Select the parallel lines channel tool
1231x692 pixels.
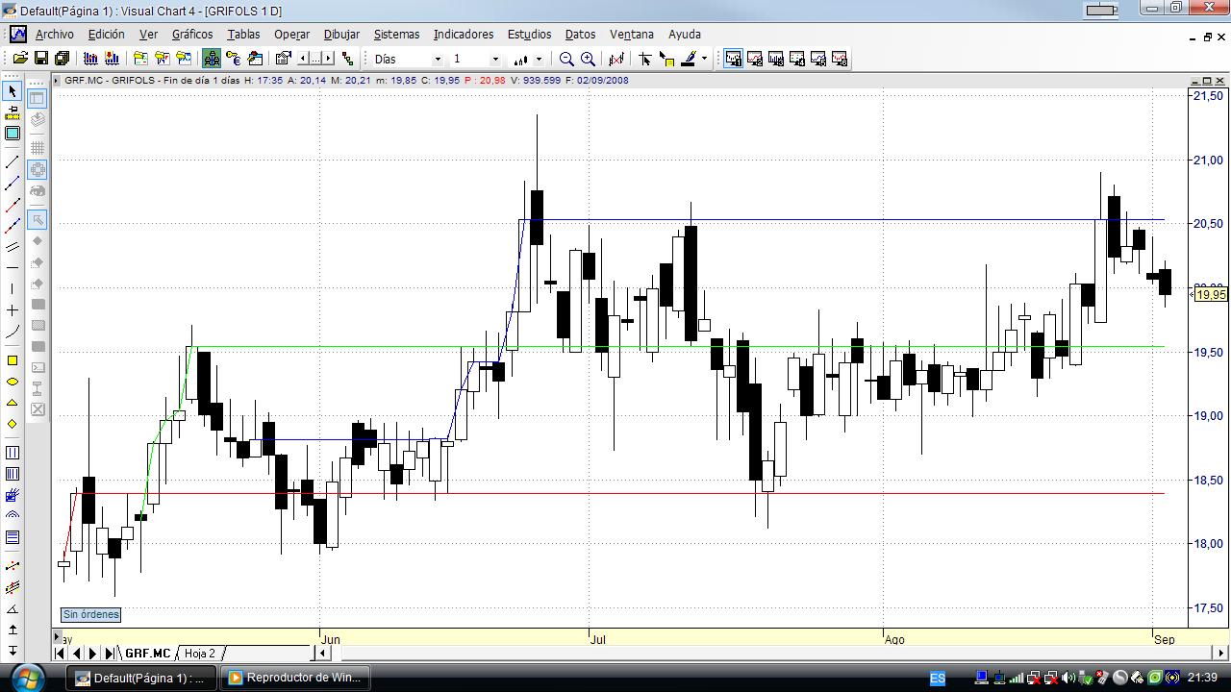click(13, 247)
